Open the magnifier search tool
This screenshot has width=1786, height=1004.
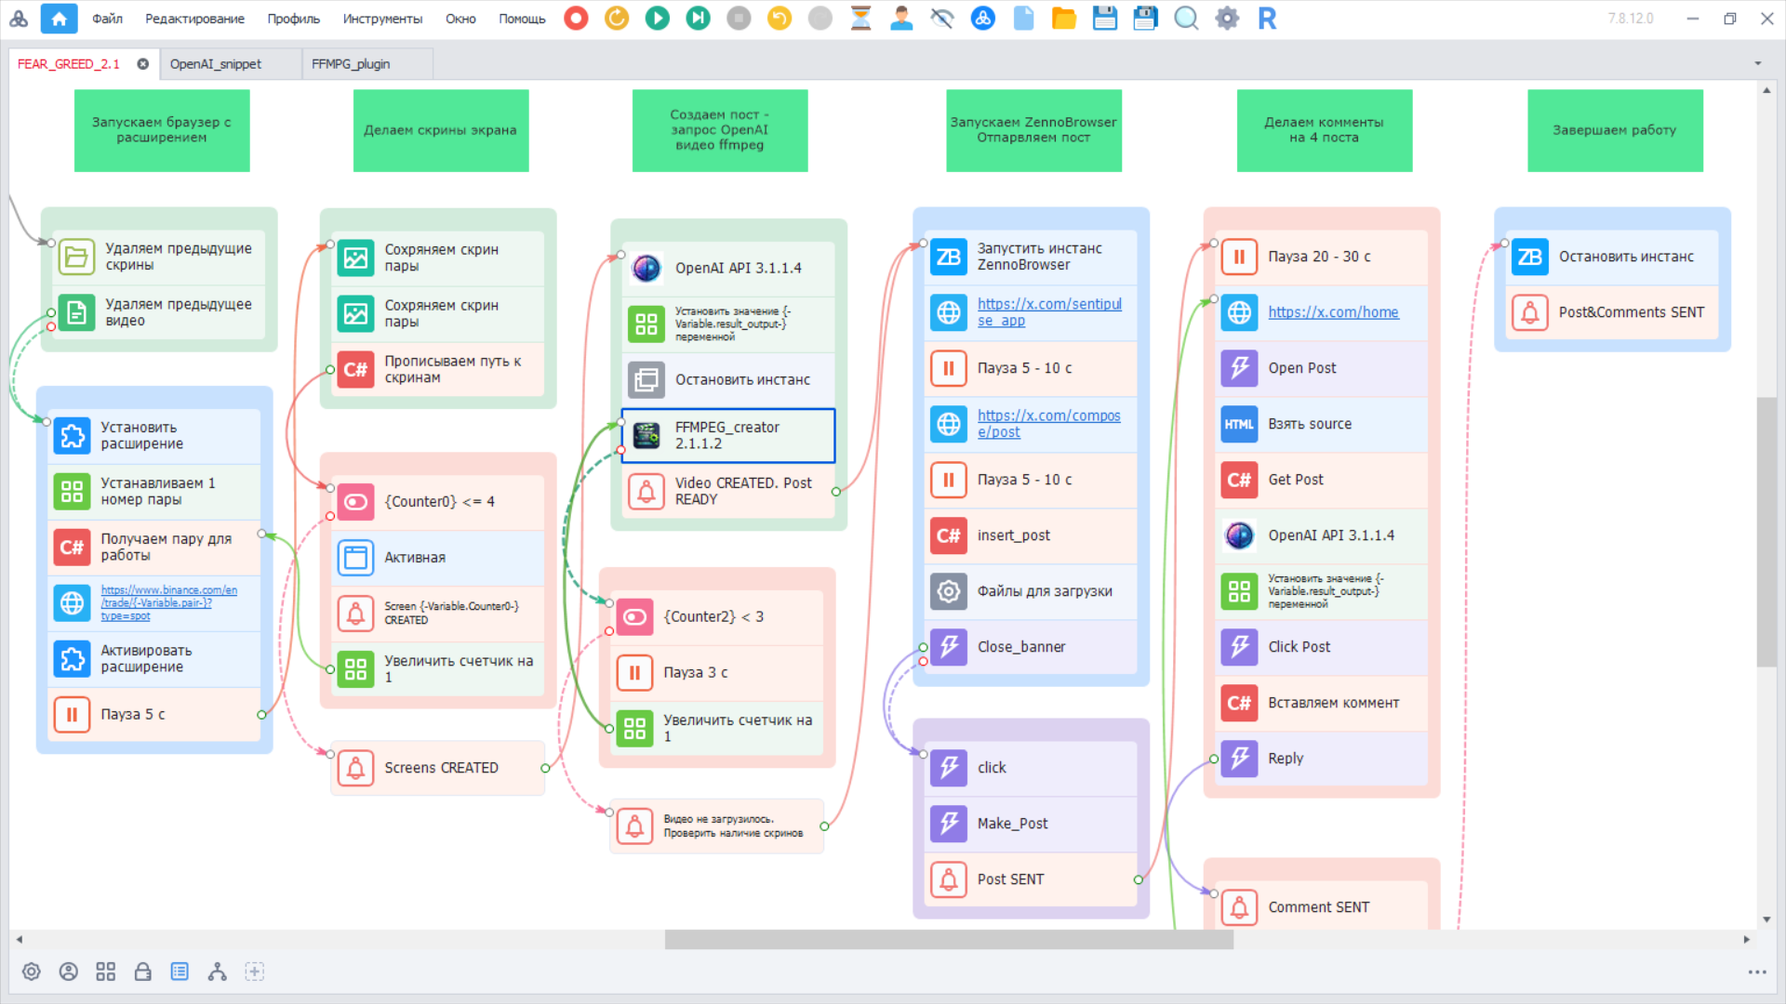pos(1185,19)
